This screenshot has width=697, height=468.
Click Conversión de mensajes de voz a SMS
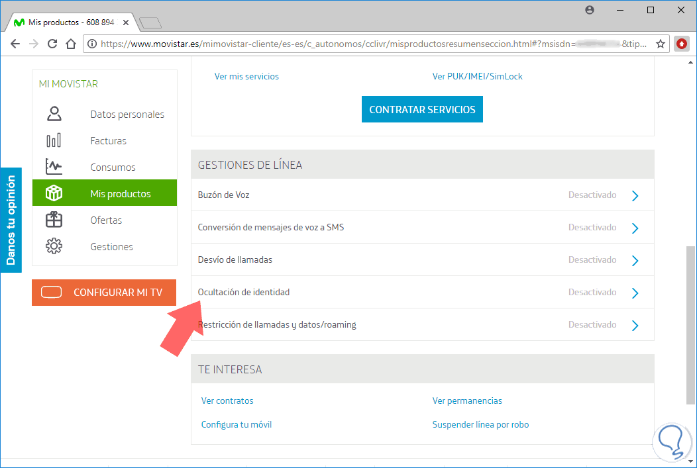(x=271, y=227)
